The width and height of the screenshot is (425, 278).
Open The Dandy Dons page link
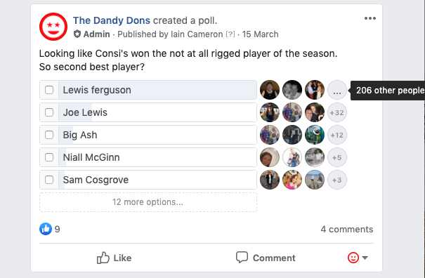click(112, 20)
